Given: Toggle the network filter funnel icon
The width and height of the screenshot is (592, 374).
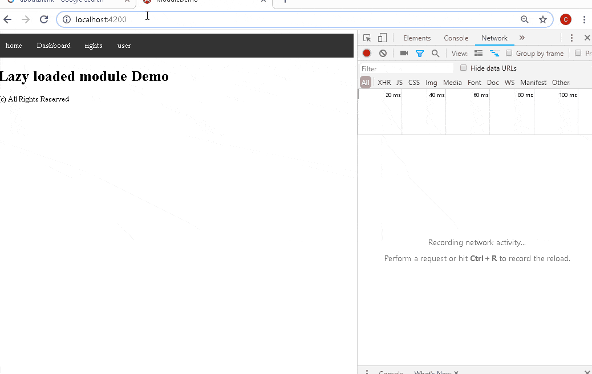Looking at the screenshot, I should 420,53.
